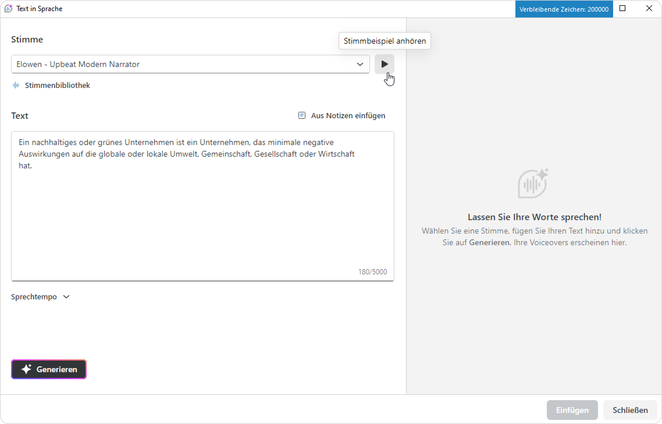Click the voiceover placeholder icon in right panel
Viewport: 662px width, 424px height.
[x=533, y=183]
